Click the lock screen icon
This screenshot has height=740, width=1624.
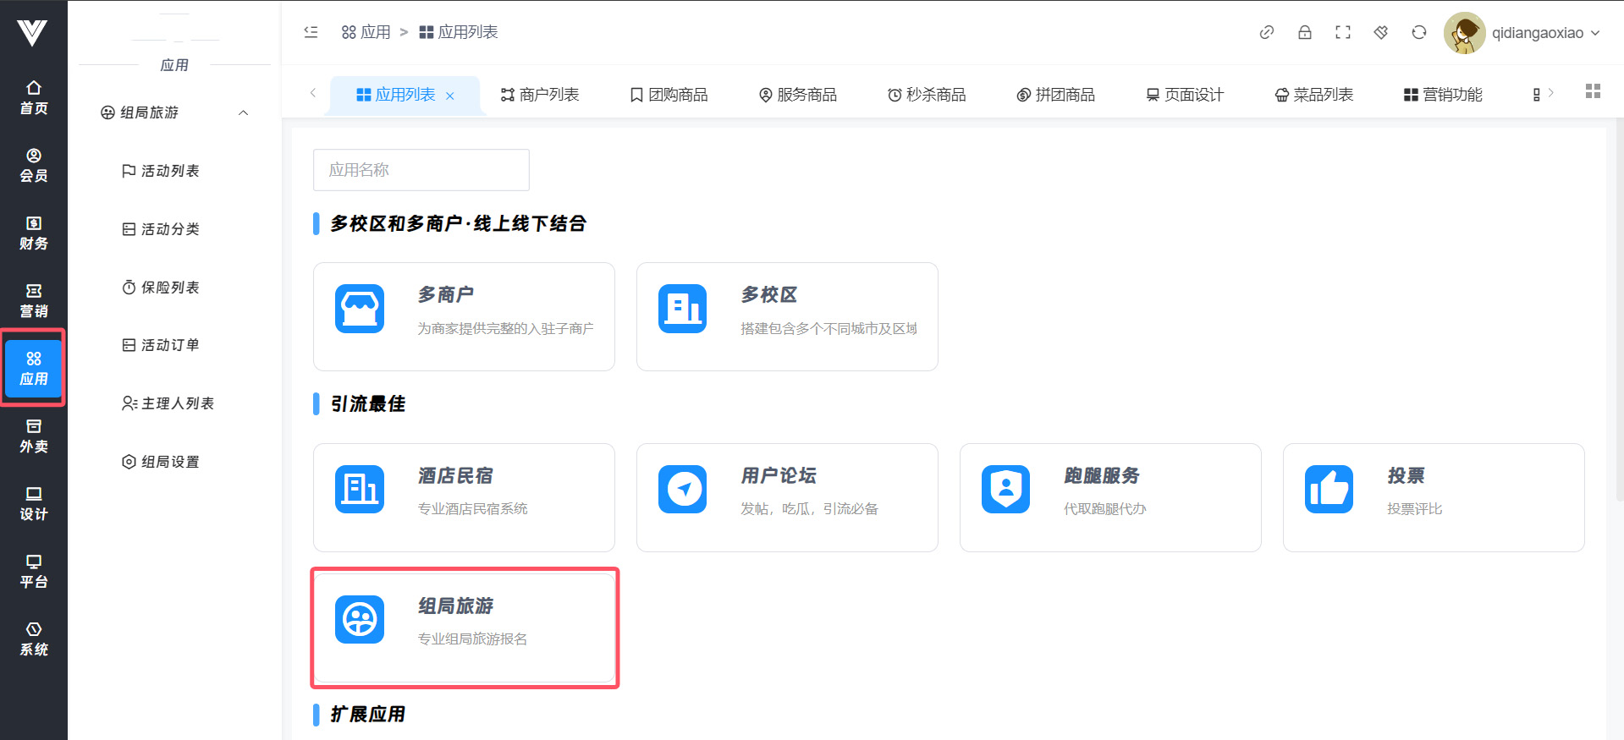(1304, 33)
